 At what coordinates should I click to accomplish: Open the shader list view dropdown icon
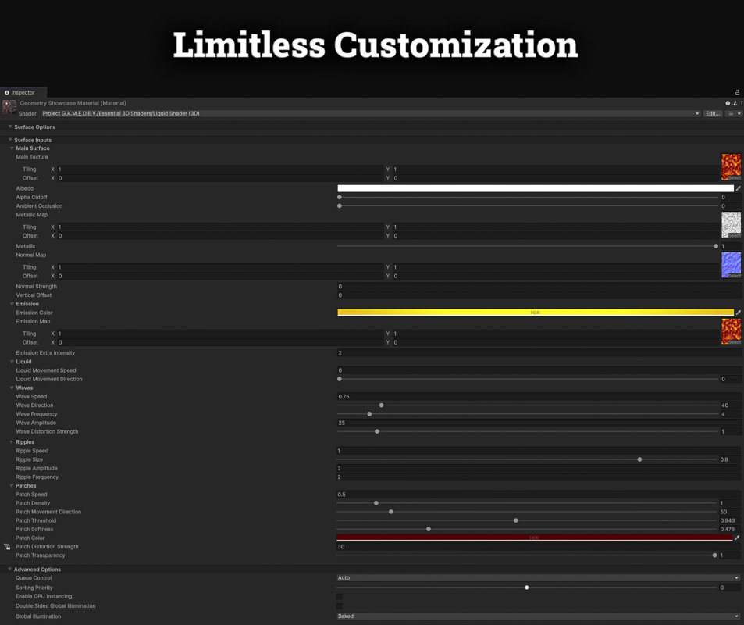(734, 113)
